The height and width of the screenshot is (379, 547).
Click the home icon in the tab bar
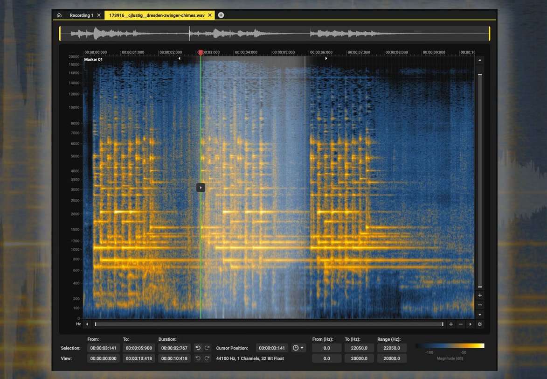tap(59, 15)
